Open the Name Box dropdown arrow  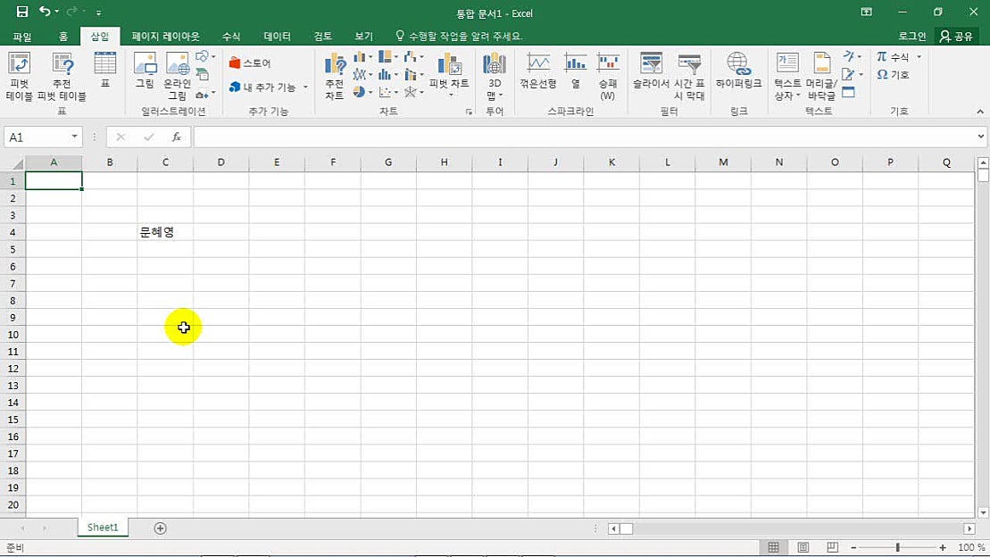tap(75, 137)
